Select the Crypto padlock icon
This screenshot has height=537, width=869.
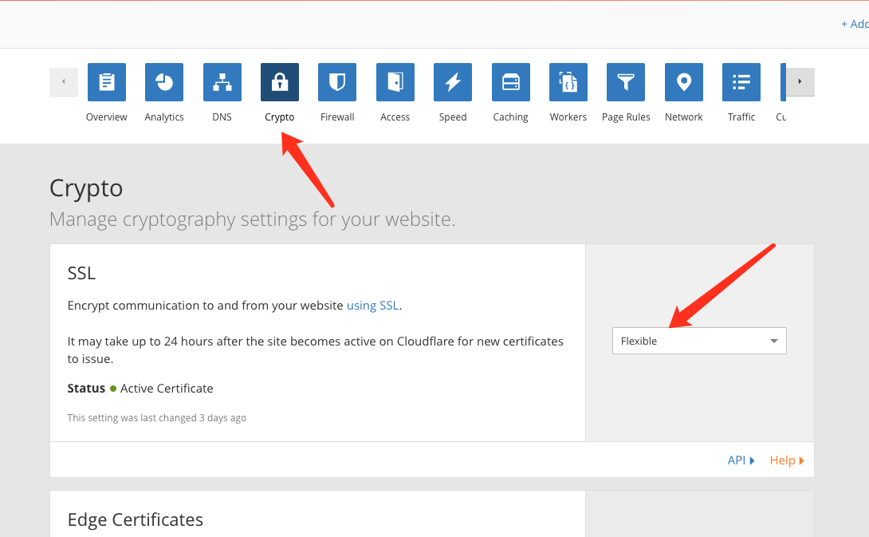pos(280,82)
